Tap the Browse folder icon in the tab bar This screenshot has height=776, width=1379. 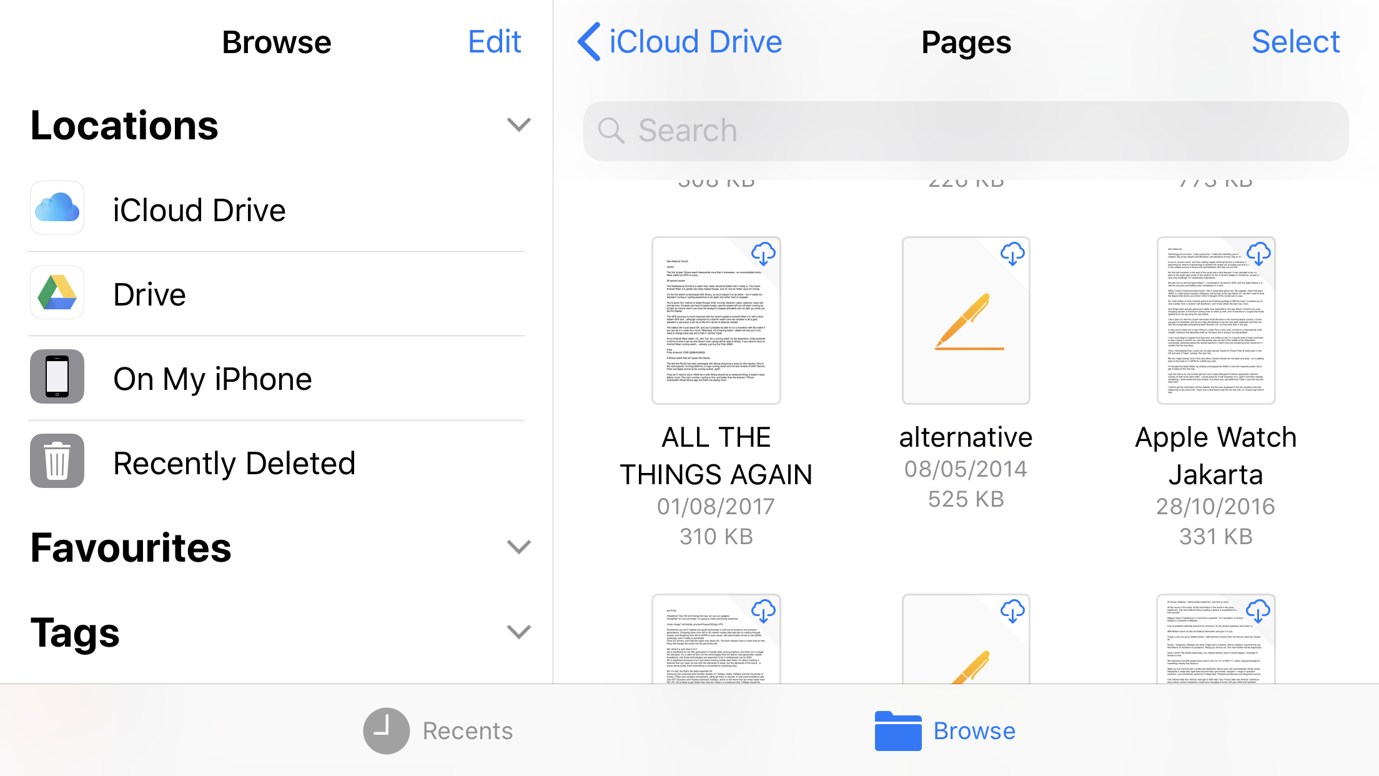(x=898, y=730)
